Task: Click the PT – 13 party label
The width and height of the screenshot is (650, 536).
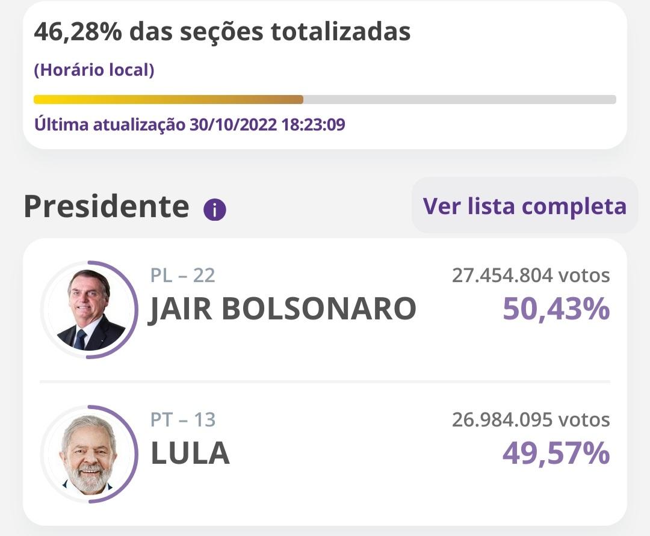Action: click(183, 420)
